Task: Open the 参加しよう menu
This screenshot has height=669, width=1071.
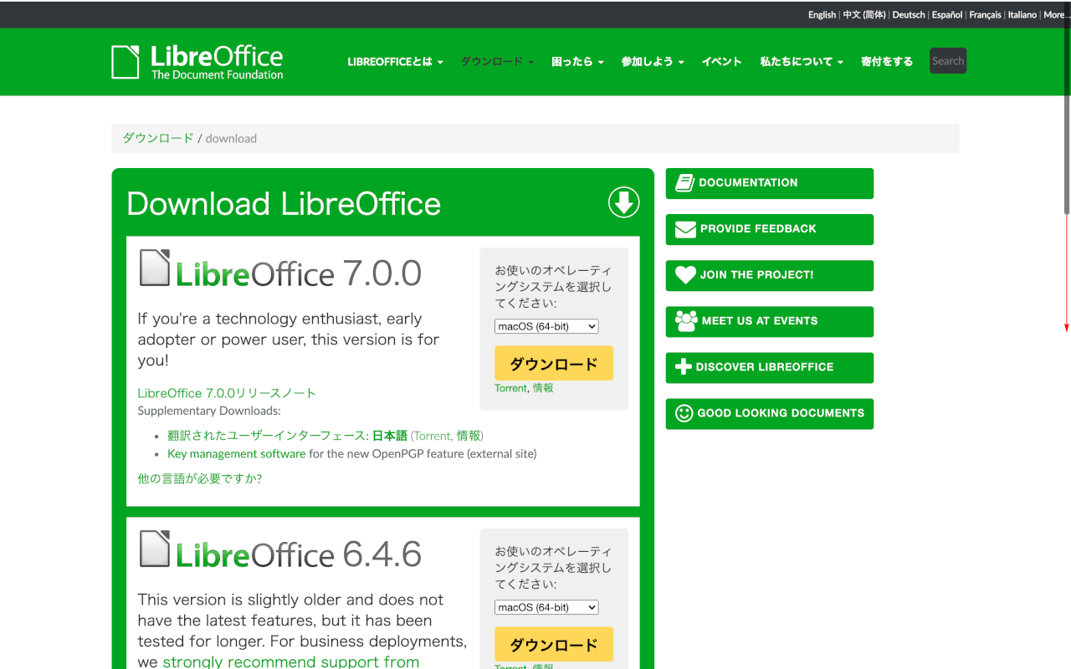Action: pos(652,62)
